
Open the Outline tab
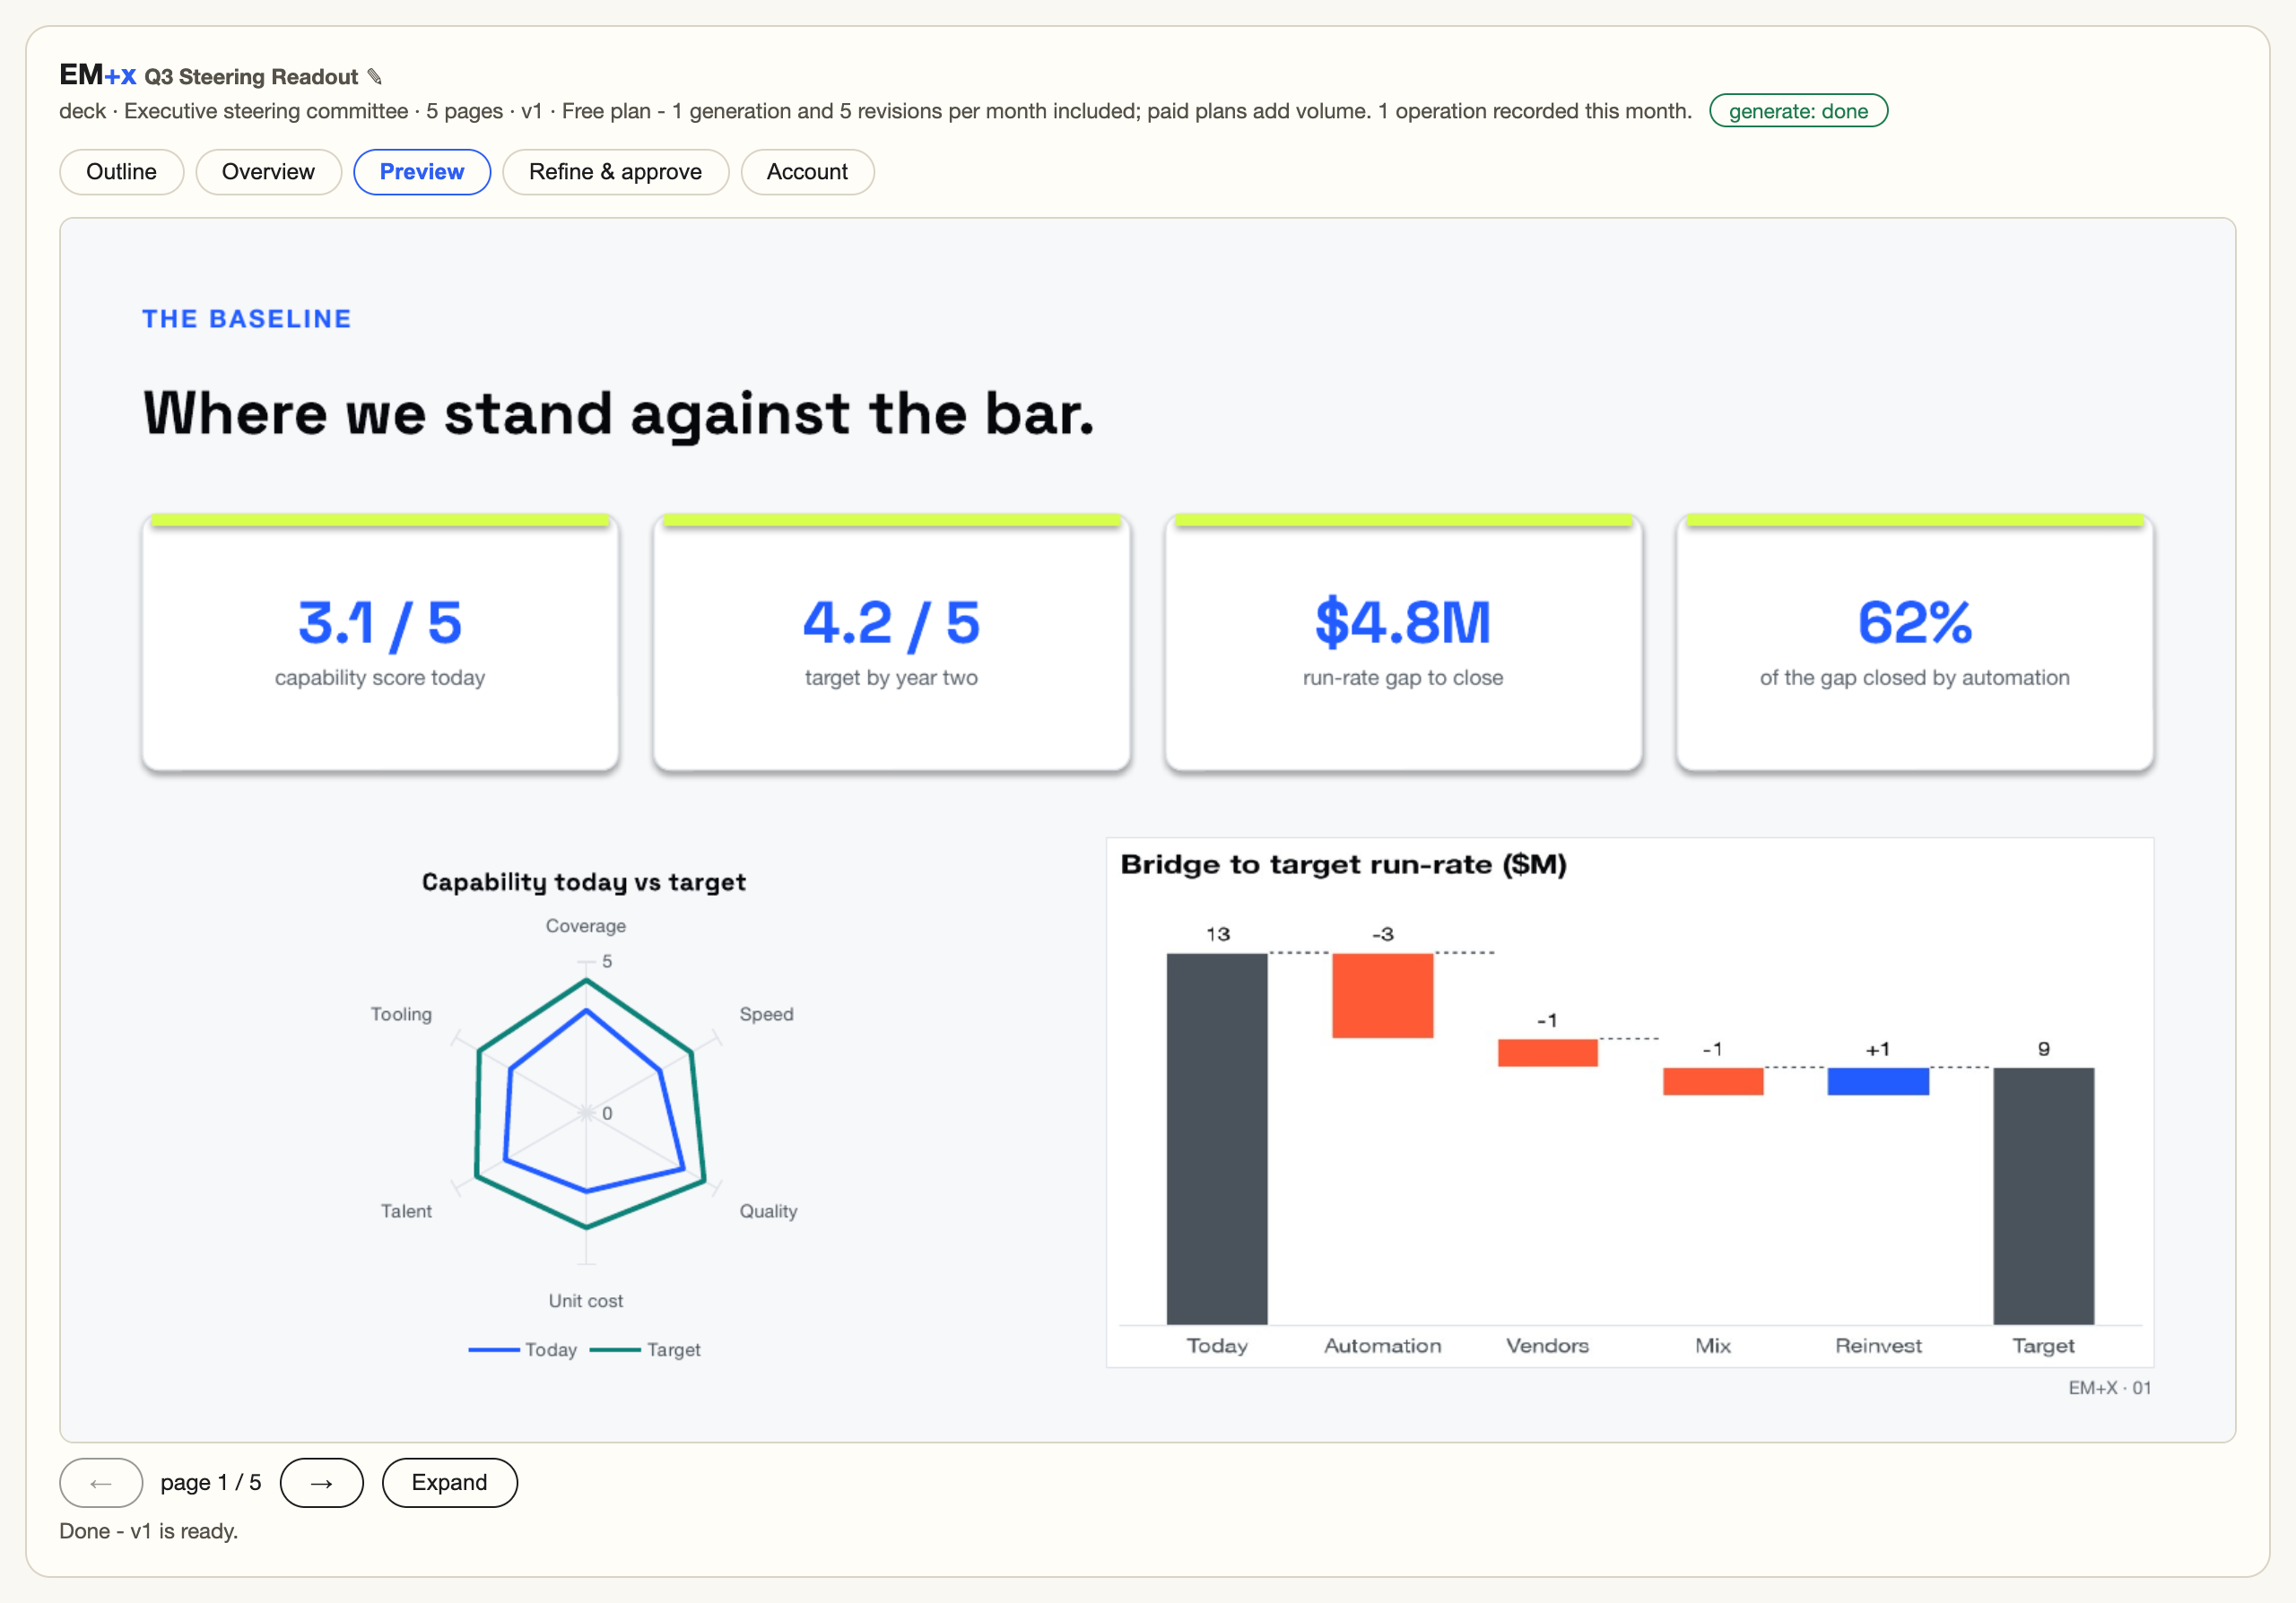click(121, 172)
